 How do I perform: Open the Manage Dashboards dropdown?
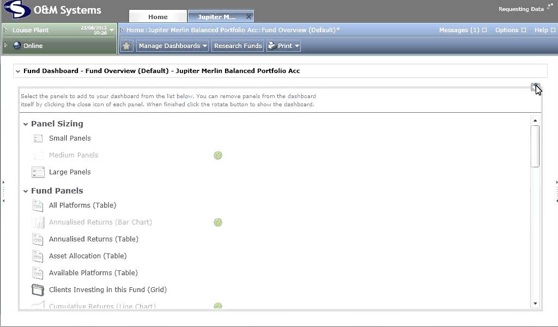pyautogui.click(x=172, y=46)
